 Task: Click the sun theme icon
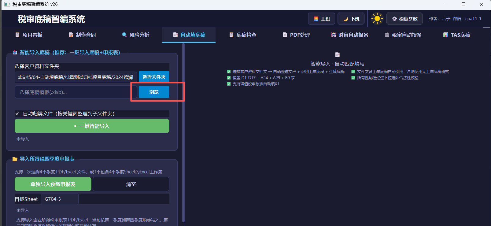pos(377,19)
